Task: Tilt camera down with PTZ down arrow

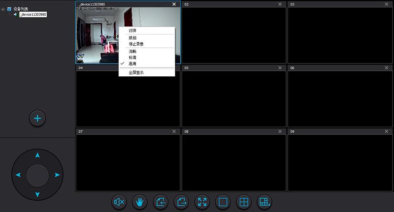Action: (x=37, y=194)
